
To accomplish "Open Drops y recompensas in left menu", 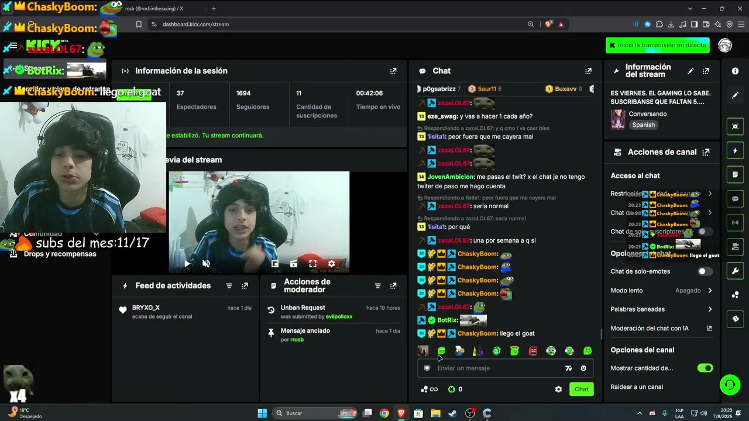I will [60, 254].
